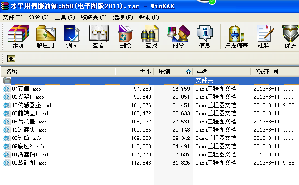
Task: Go up one level with the folder arrow button
Action: (11, 59)
